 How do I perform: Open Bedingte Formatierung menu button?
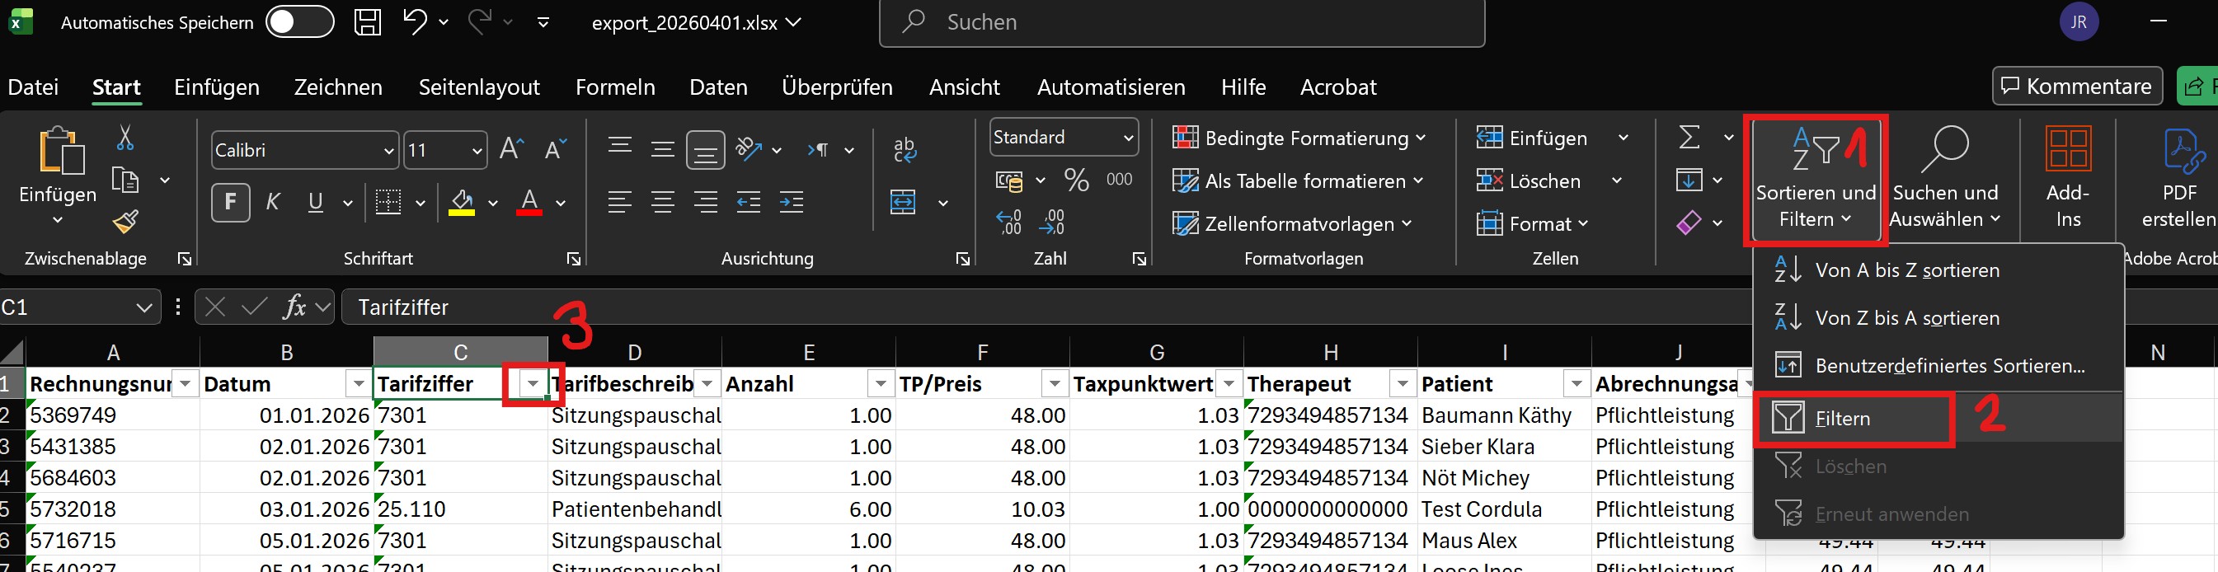coord(1299,138)
